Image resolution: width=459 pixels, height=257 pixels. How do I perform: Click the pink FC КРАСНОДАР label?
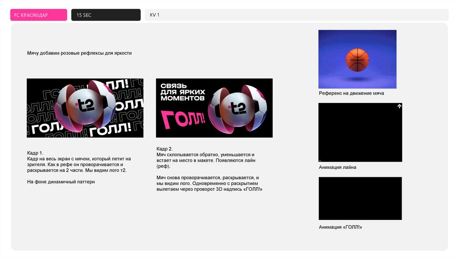(x=39, y=15)
